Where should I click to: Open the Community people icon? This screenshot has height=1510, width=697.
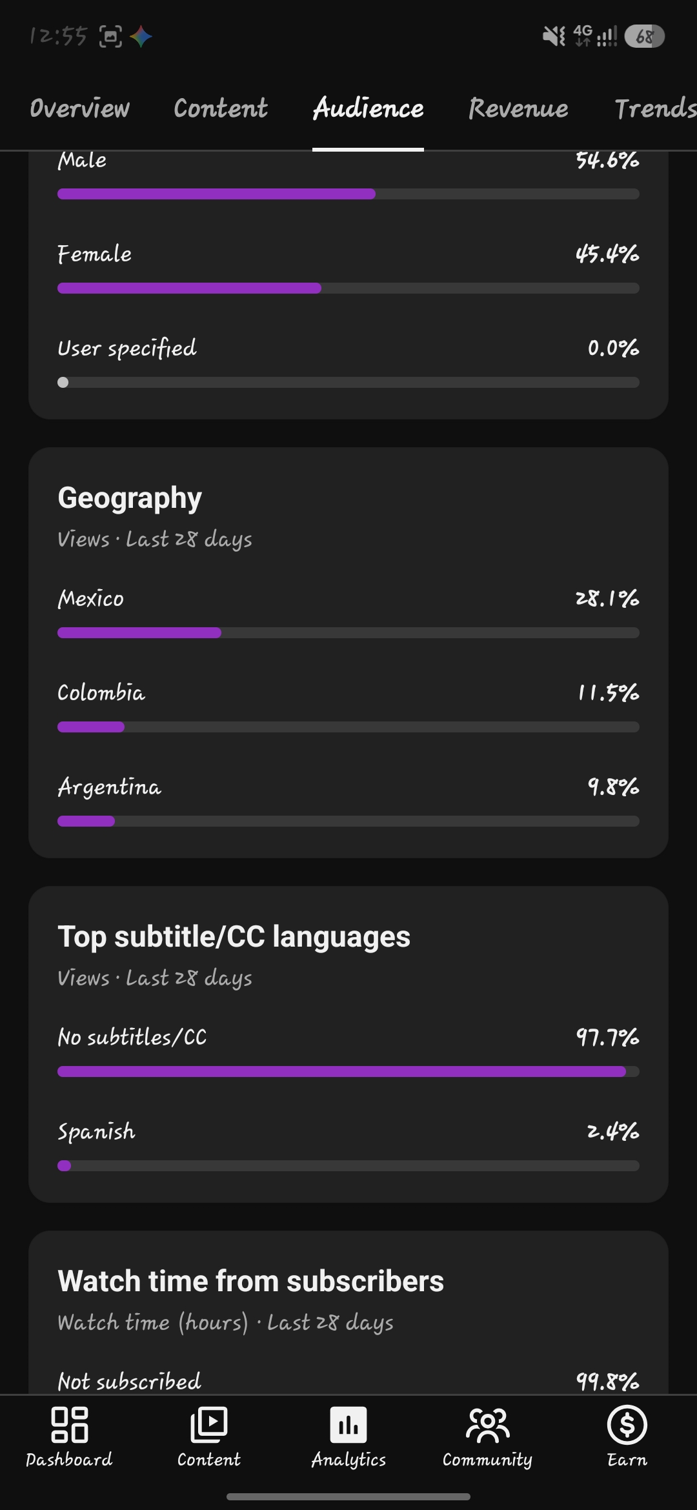(x=488, y=1424)
